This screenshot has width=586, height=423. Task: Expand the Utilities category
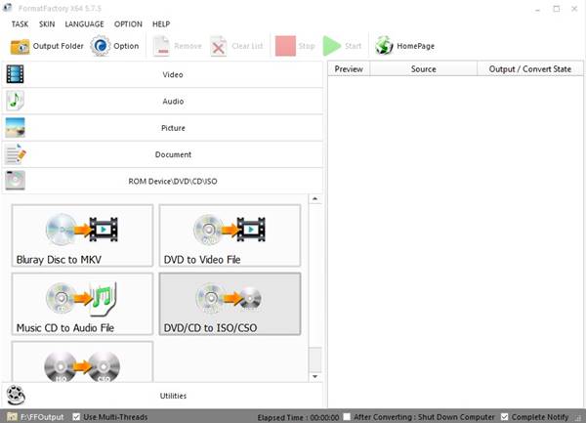[x=162, y=396]
